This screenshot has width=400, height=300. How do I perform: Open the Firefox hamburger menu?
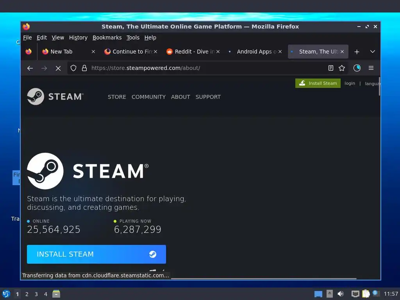pyautogui.click(x=371, y=68)
